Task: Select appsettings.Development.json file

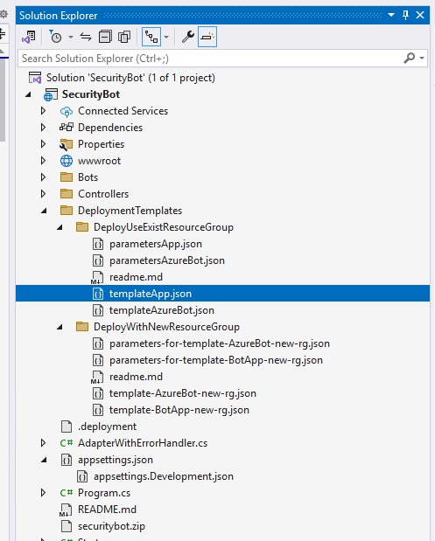Action: (x=164, y=476)
